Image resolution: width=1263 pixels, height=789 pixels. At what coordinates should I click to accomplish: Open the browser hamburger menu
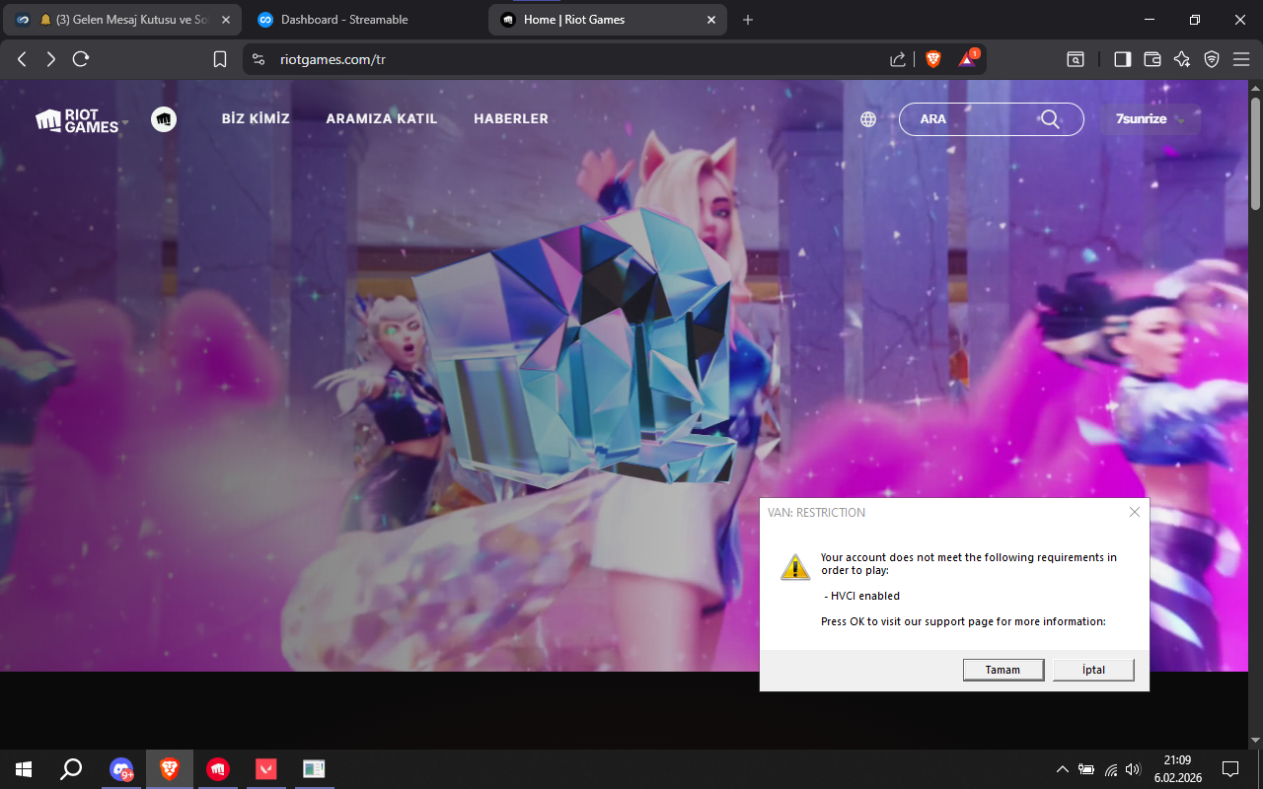(1241, 59)
